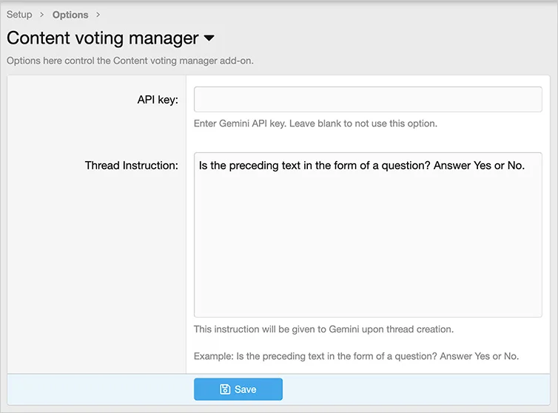
Task: Click the Content voting manager page title
Action: [x=103, y=38]
